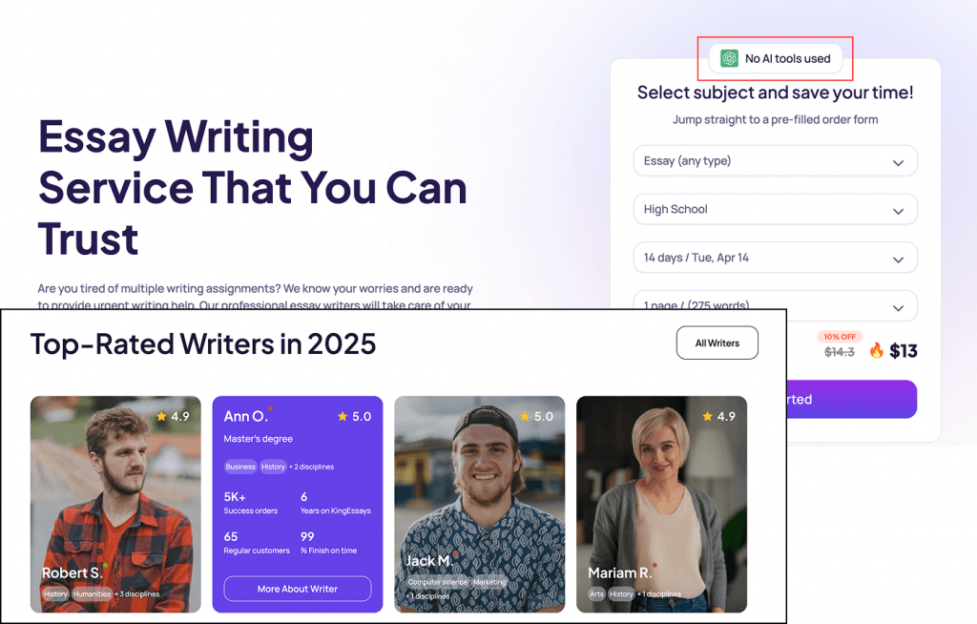This screenshot has width=977, height=624.
Task: Open the Essay (any type) dropdown
Action: (775, 161)
